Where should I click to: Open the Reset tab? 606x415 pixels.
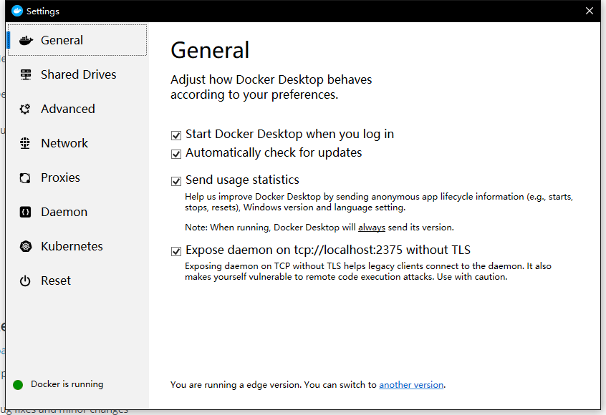(x=77, y=280)
